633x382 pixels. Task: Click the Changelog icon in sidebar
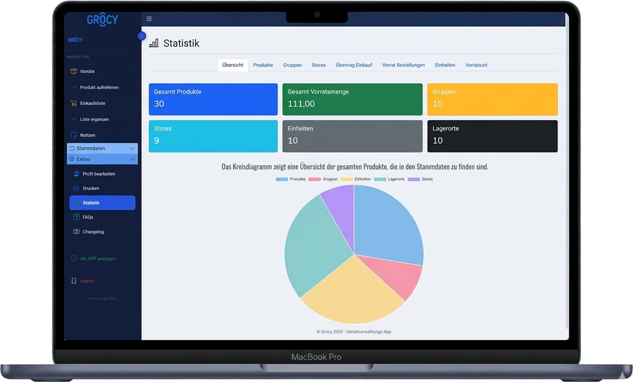(76, 232)
